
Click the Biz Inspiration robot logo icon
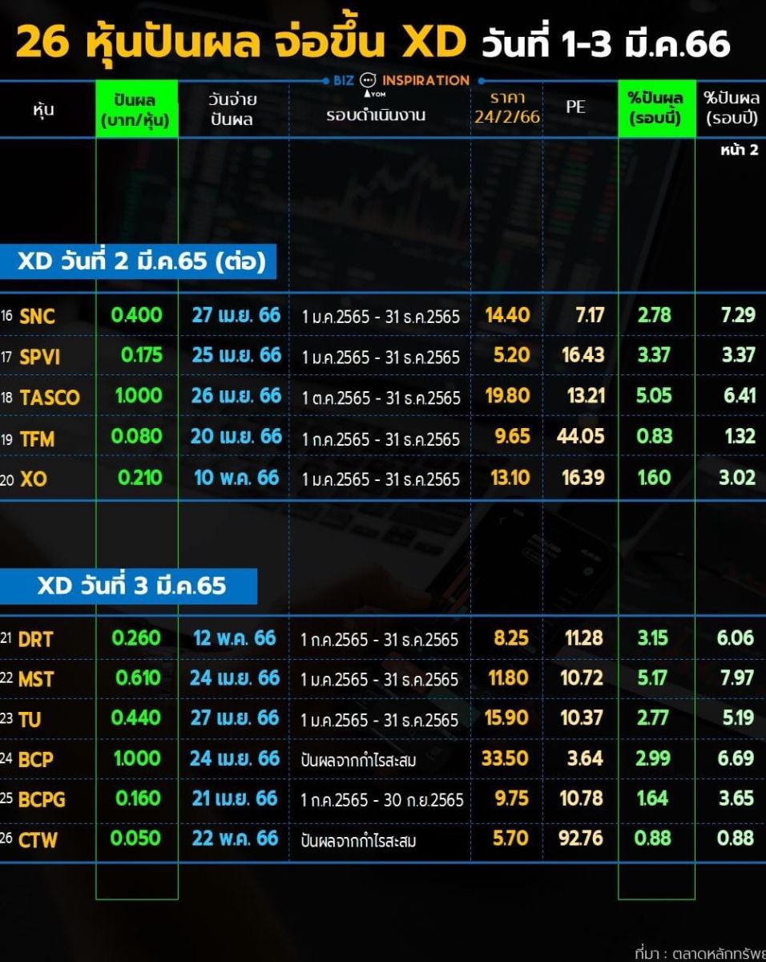[368, 80]
